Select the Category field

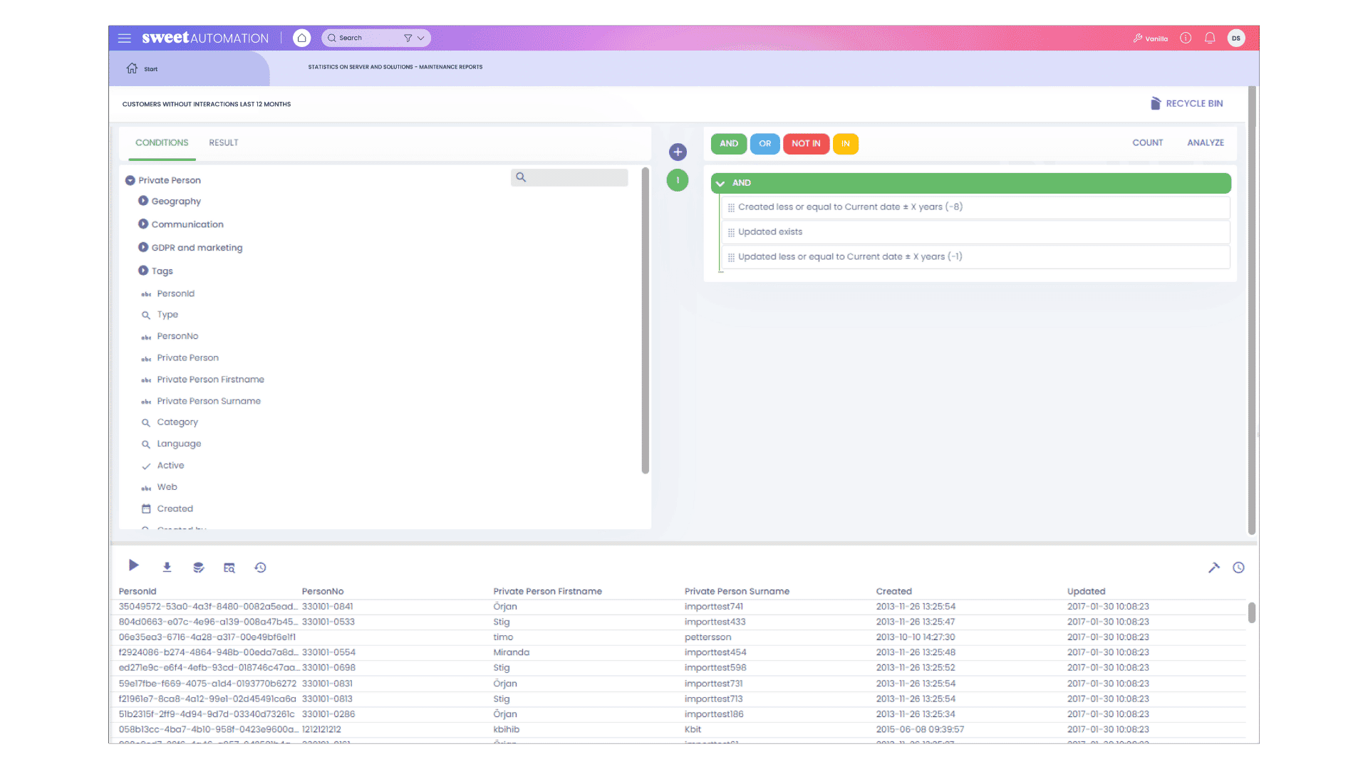click(177, 422)
